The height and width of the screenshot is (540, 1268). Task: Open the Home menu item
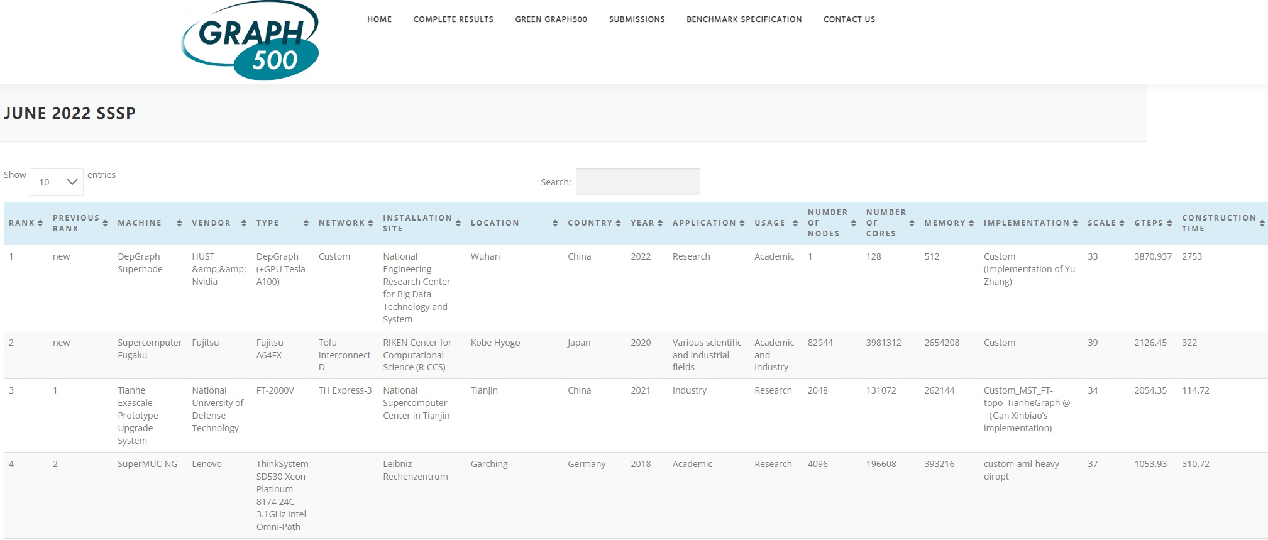[379, 19]
